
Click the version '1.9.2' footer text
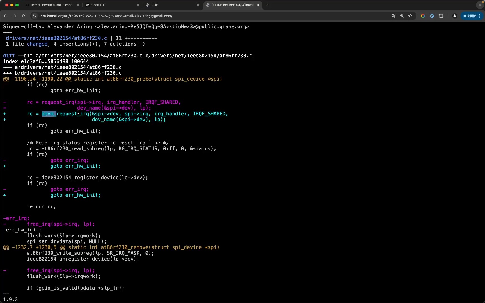click(x=10, y=300)
